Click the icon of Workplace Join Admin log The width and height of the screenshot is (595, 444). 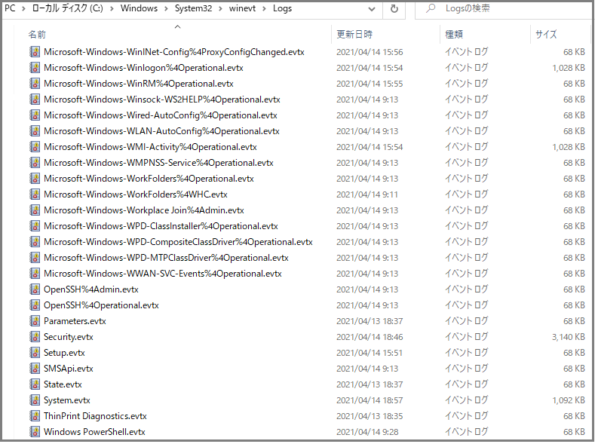(35, 210)
